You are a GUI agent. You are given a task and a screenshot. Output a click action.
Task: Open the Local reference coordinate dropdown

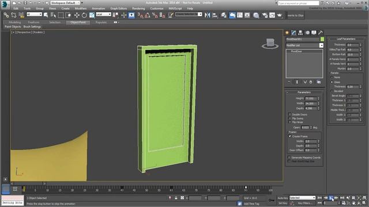(103, 14)
